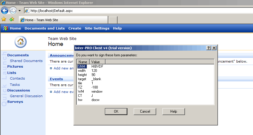Image resolution: width=253 pixels, height=135 pixels.
Task: Open Shared Documents link
Action: click(x=26, y=61)
